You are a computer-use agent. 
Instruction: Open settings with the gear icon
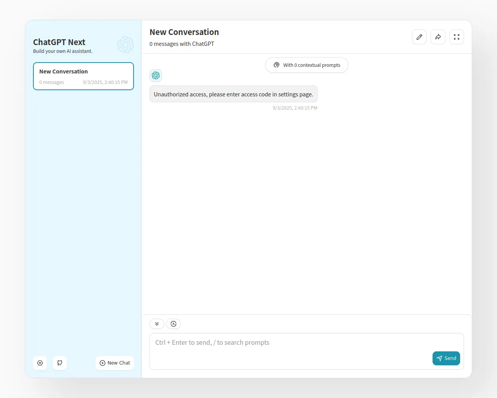40,363
